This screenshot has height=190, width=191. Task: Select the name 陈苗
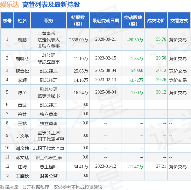pyautogui.click(x=22, y=93)
